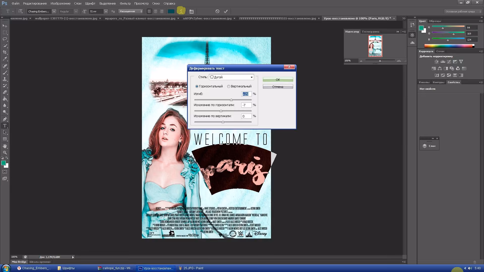Screen dimensions: 484x272
Task: Switch to the Контуры tab
Action: (438, 82)
